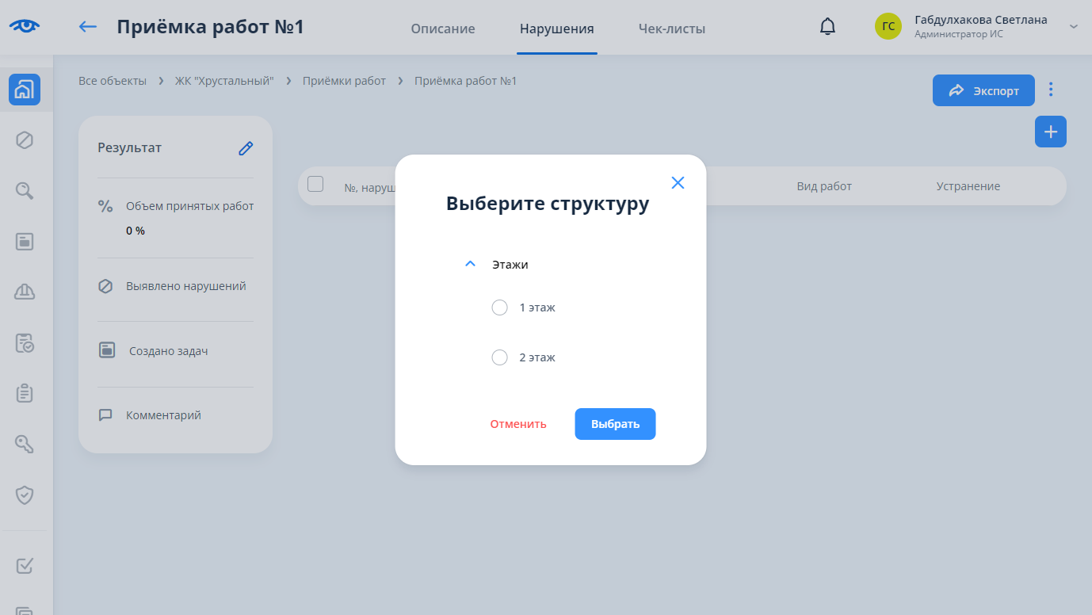Click the pencil edit icon in Результат
Screen dimensions: 1092x615
246,148
